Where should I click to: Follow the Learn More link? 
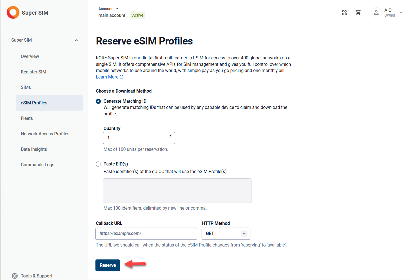click(107, 77)
